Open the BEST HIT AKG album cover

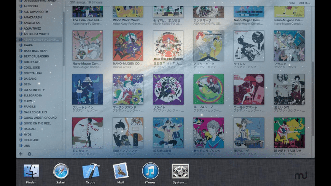point(168,46)
